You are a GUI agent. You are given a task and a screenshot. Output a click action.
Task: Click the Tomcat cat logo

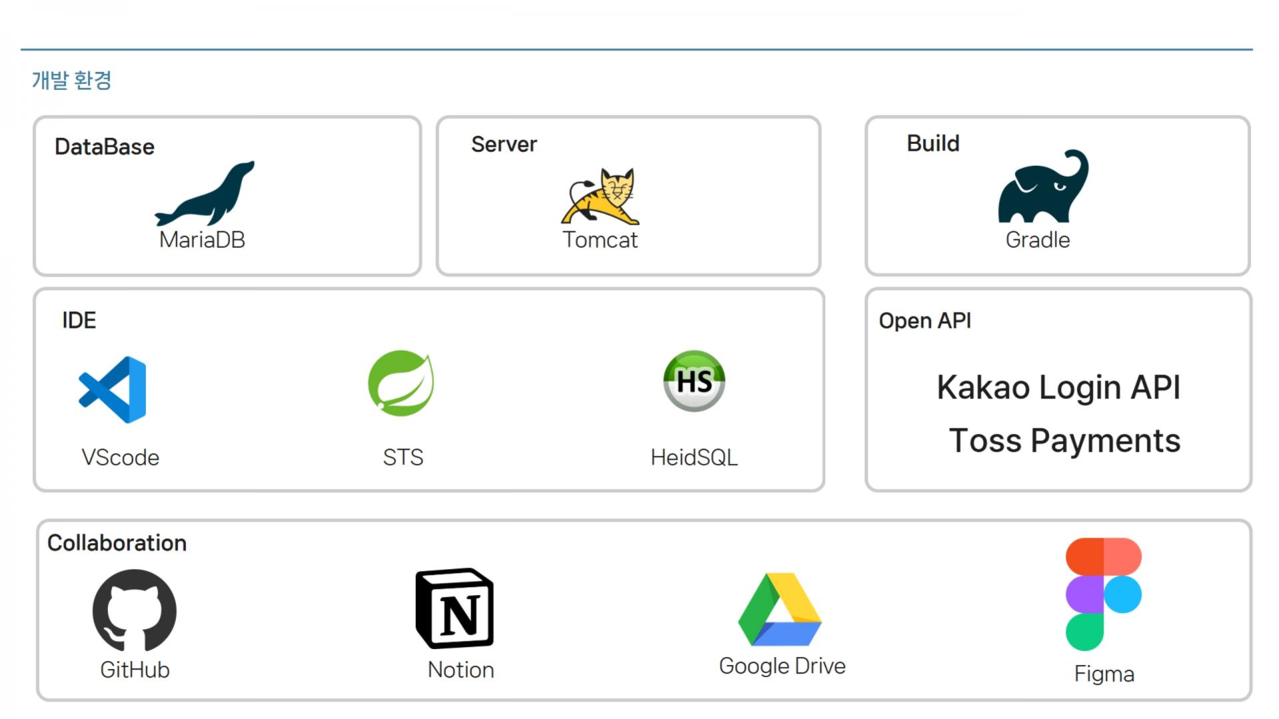601,196
